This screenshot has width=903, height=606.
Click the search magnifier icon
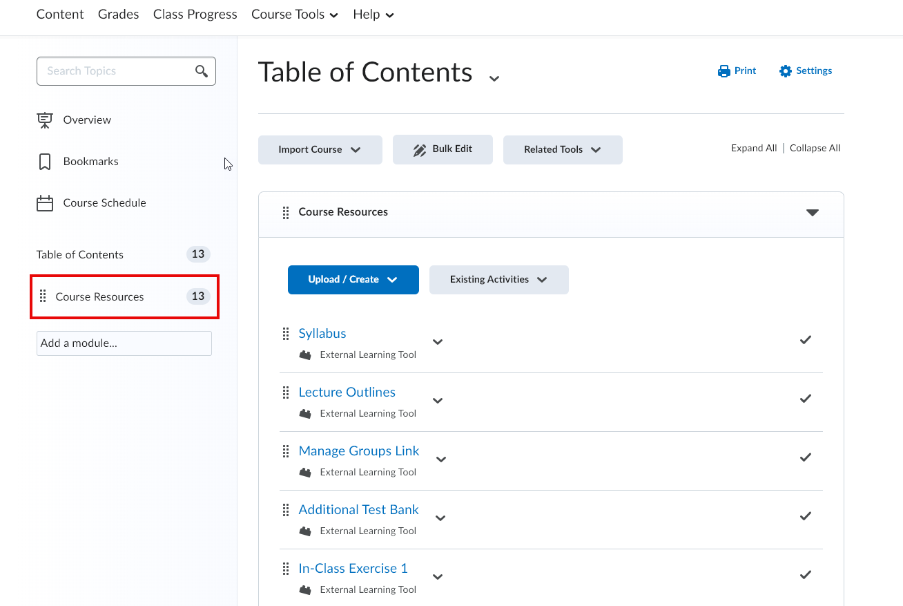click(x=202, y=71)
